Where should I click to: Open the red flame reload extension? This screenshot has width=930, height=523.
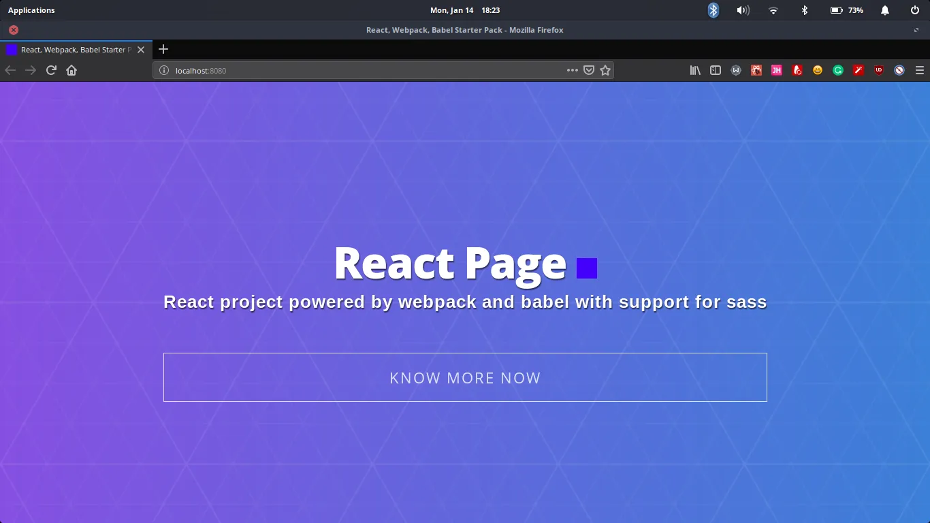pyautogui.click(x=797, y=70)
